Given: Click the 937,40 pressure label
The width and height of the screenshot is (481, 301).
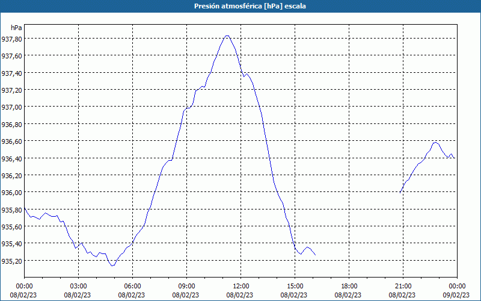Looking at the screenshot, I should (11, 73).
